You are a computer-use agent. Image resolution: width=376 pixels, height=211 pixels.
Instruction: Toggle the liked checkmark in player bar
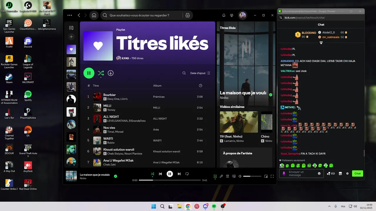pos(115,176)
